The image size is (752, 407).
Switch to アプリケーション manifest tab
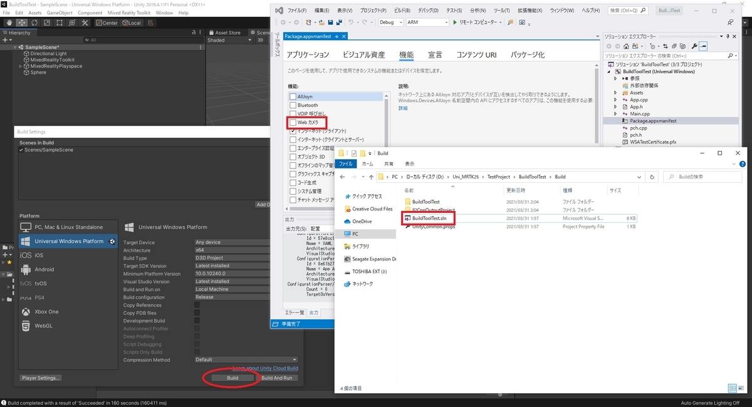tap(308, 55)
